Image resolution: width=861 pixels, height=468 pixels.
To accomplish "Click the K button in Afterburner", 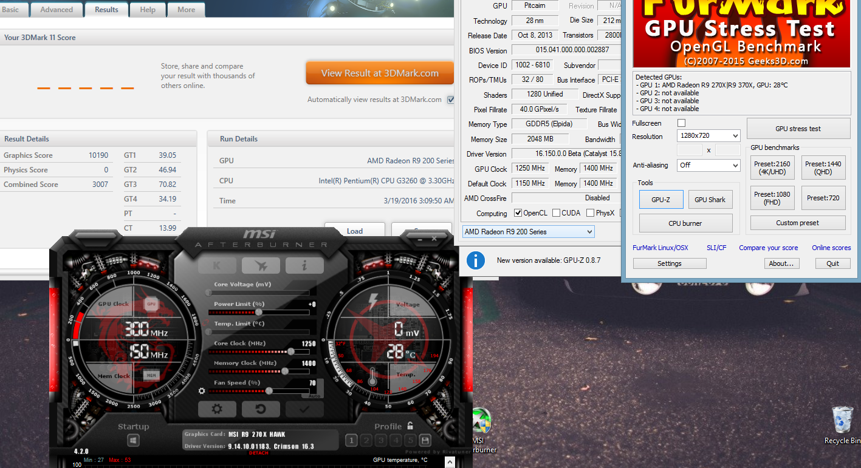I will (217, 265).
